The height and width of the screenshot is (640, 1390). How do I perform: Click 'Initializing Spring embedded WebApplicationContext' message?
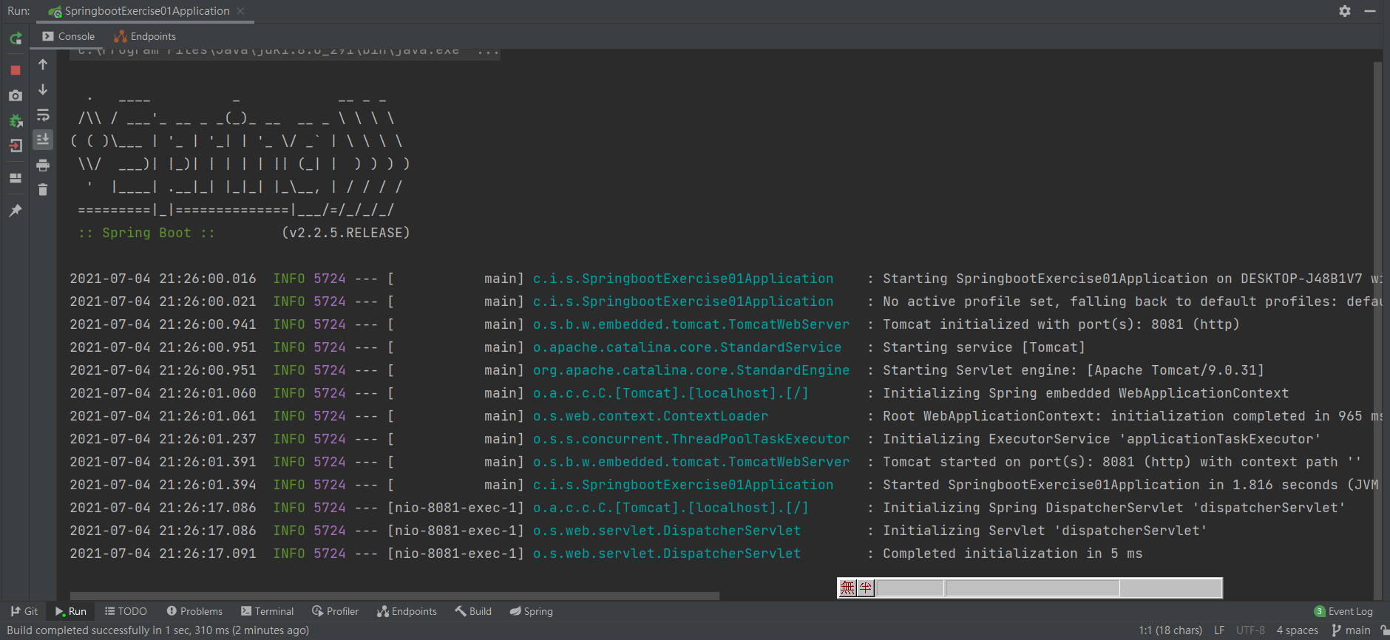[1086, 393]
